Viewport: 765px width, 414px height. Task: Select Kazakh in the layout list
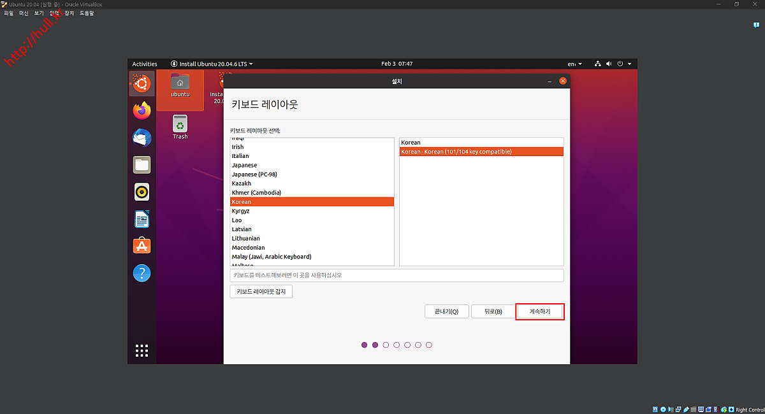(312, 183)
